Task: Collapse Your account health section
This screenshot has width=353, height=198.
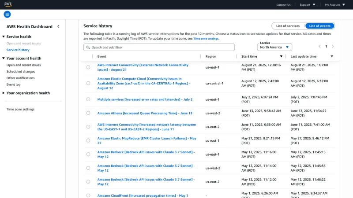Action: point(4,58)
